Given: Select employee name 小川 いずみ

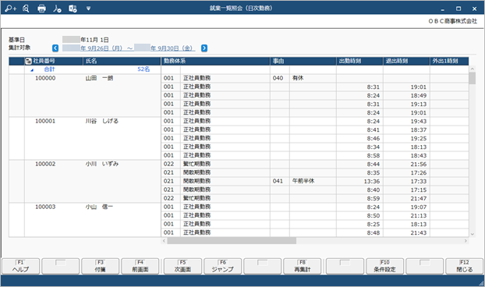Looking at the screenshot, I should click(102, 164).
